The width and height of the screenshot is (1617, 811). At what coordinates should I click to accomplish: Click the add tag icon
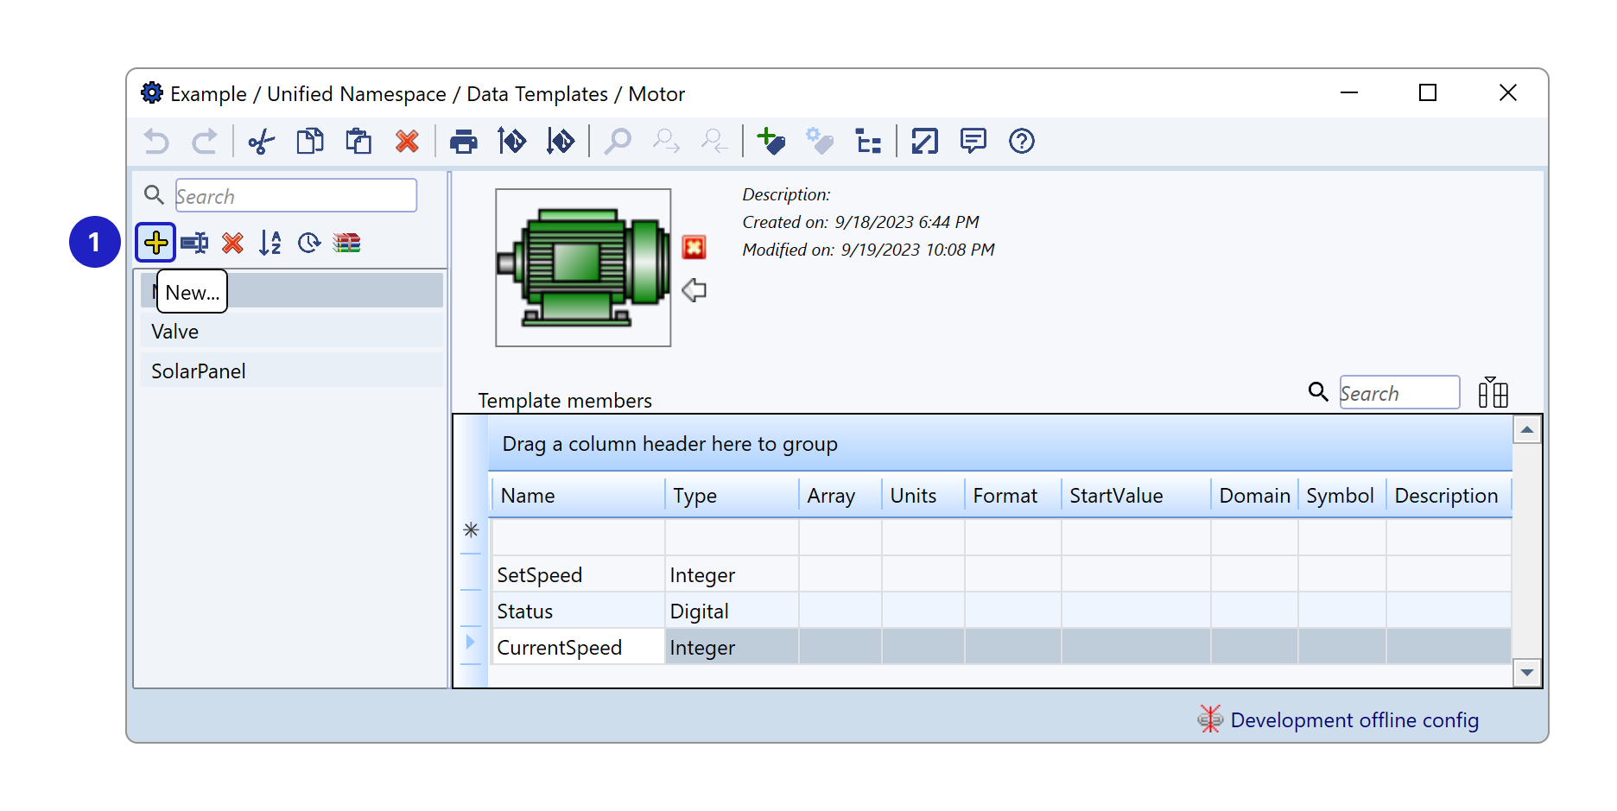click(770, 141)
